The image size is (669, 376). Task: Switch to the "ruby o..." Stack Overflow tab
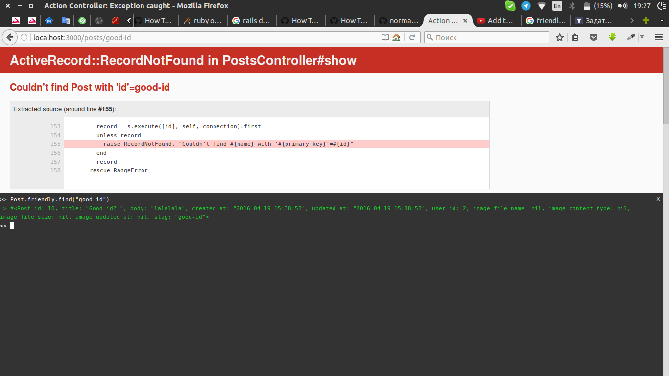[x=203, y=21]
